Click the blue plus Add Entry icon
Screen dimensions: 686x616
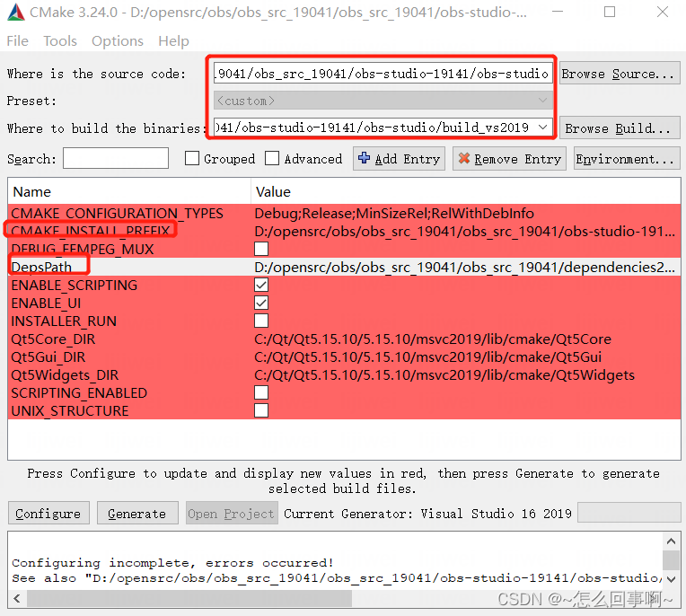coord(364,158)
